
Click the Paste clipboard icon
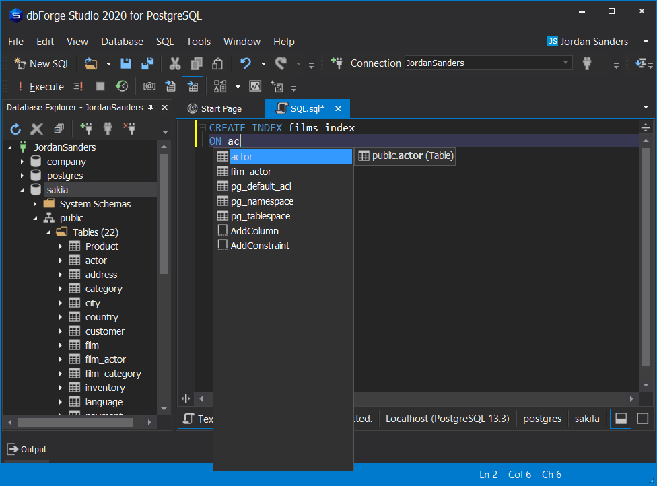[217, 64]
